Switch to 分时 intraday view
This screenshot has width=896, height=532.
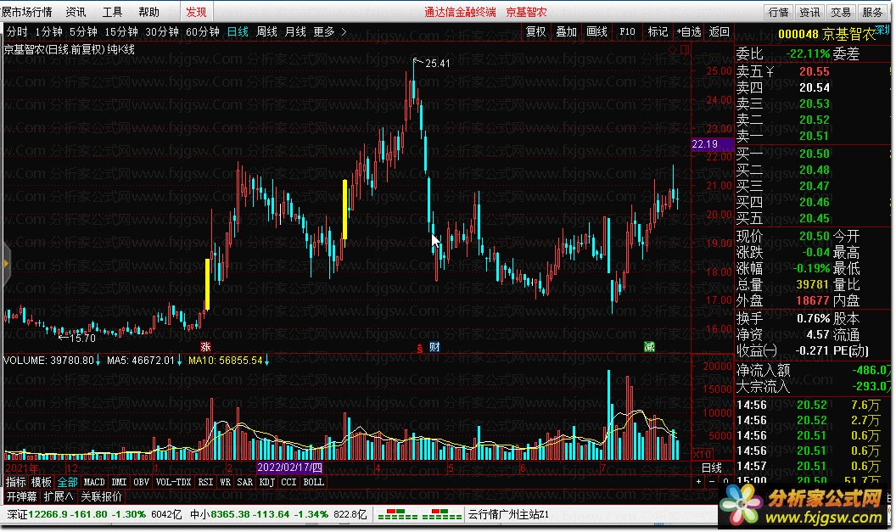click(x=17, y=32)
